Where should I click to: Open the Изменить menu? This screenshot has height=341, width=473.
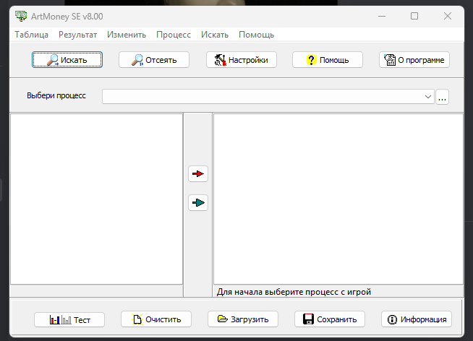click(x=127, y=35)
